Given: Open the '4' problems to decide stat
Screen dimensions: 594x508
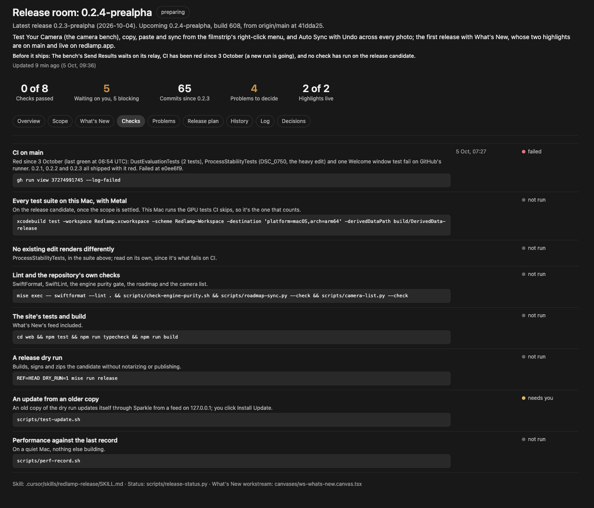Looking at the screenshot, I should click(254, 93).
